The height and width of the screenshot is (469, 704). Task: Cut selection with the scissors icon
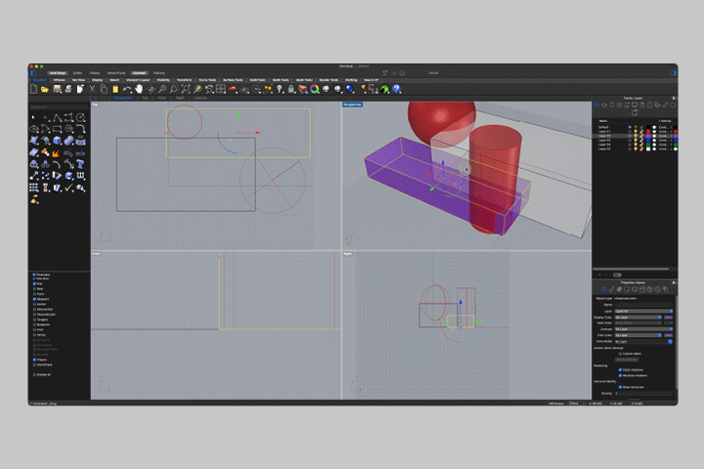(92, 89)
